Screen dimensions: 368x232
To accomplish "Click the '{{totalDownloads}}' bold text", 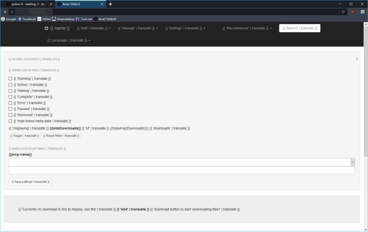I will pos(65,128).
